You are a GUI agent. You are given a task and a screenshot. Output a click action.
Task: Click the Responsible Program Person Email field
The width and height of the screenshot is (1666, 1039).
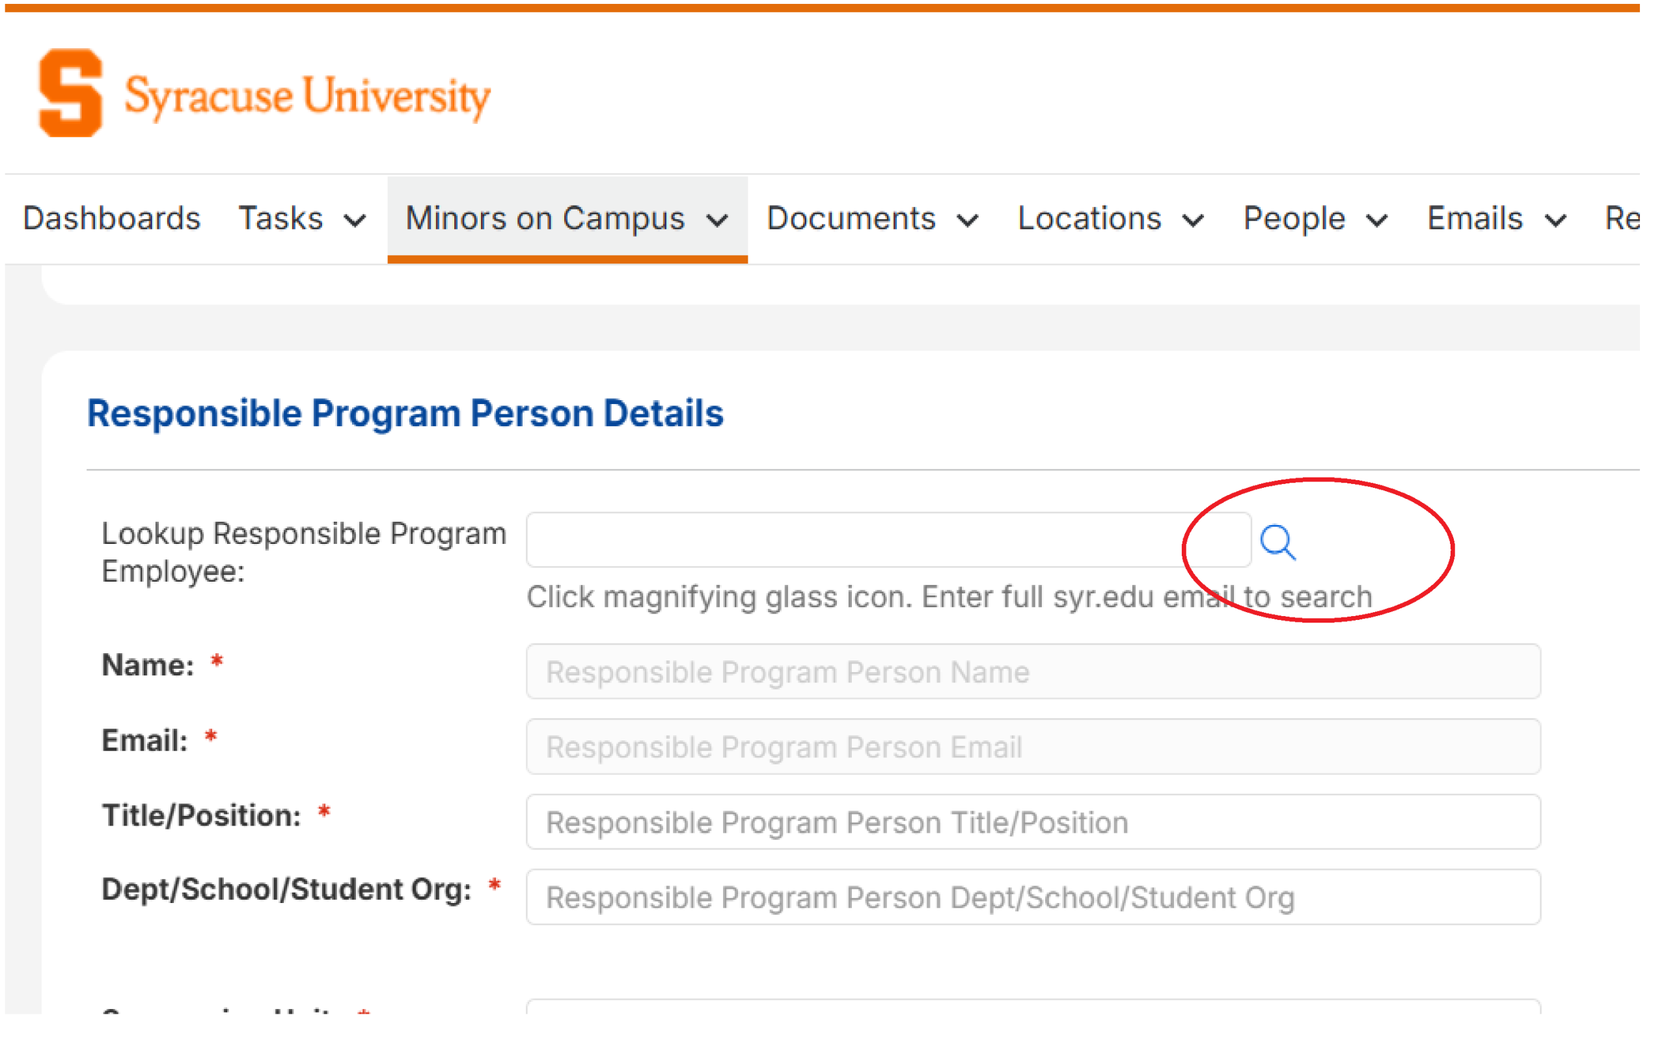[1033, 747]
